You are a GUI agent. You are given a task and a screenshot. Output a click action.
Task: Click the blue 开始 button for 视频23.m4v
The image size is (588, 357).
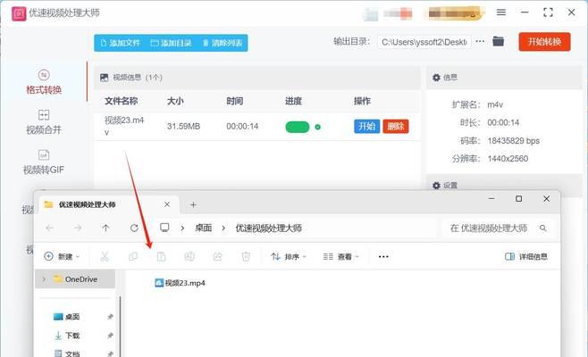pyautogui.click(x=366, y=126)
